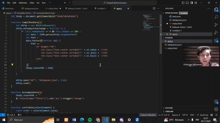220x123 pixels.
Task: Open the Selection menu
Action: point(23,3)
